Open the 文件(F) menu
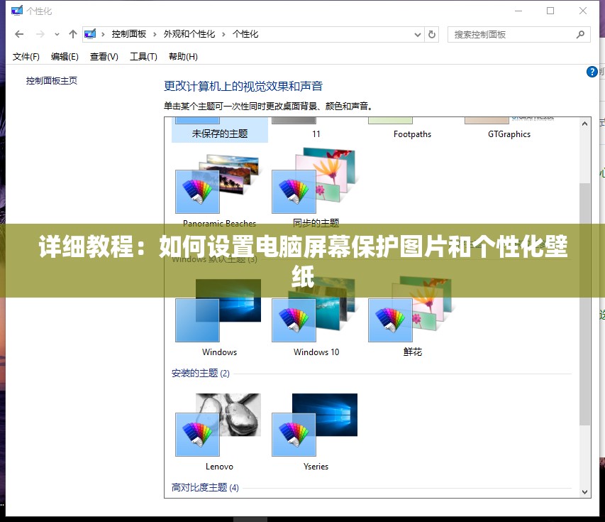 coord(26,57)
